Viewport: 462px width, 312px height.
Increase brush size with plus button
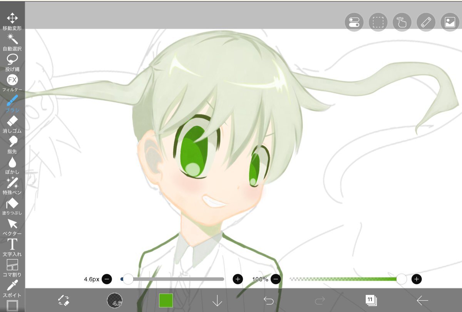click(238, 279)
